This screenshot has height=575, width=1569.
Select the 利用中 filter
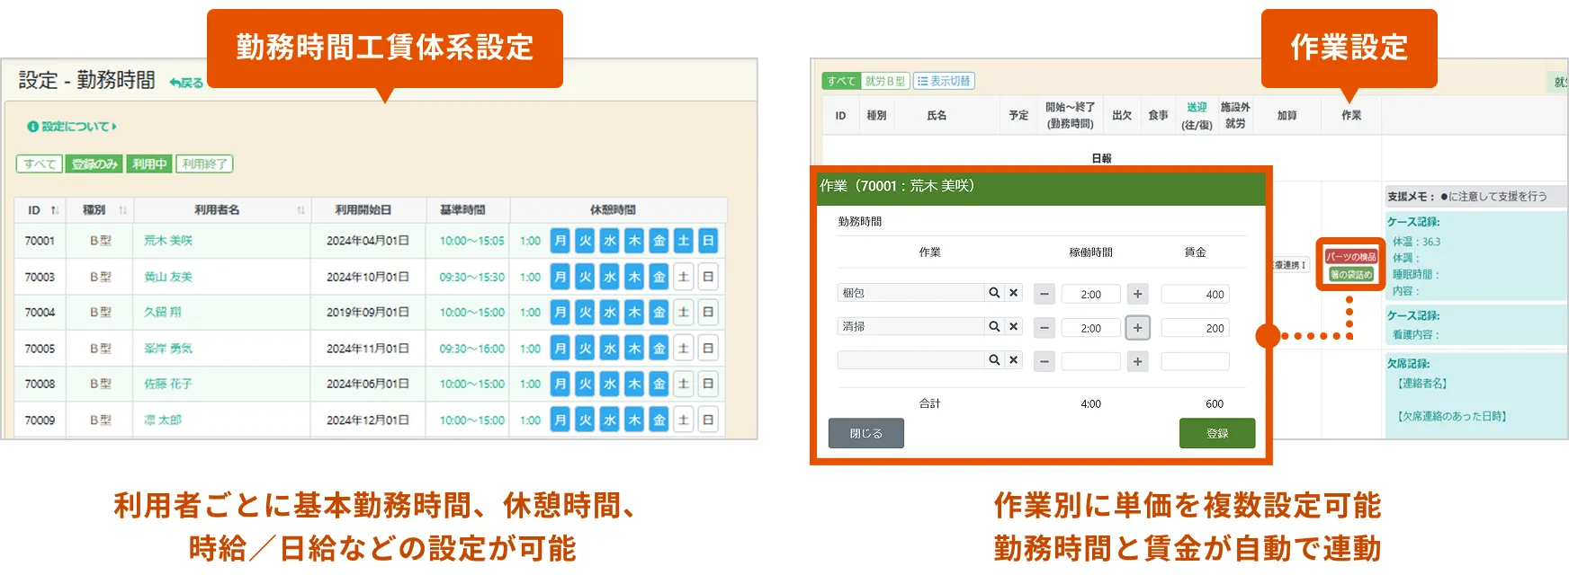(x=149, y=164)
